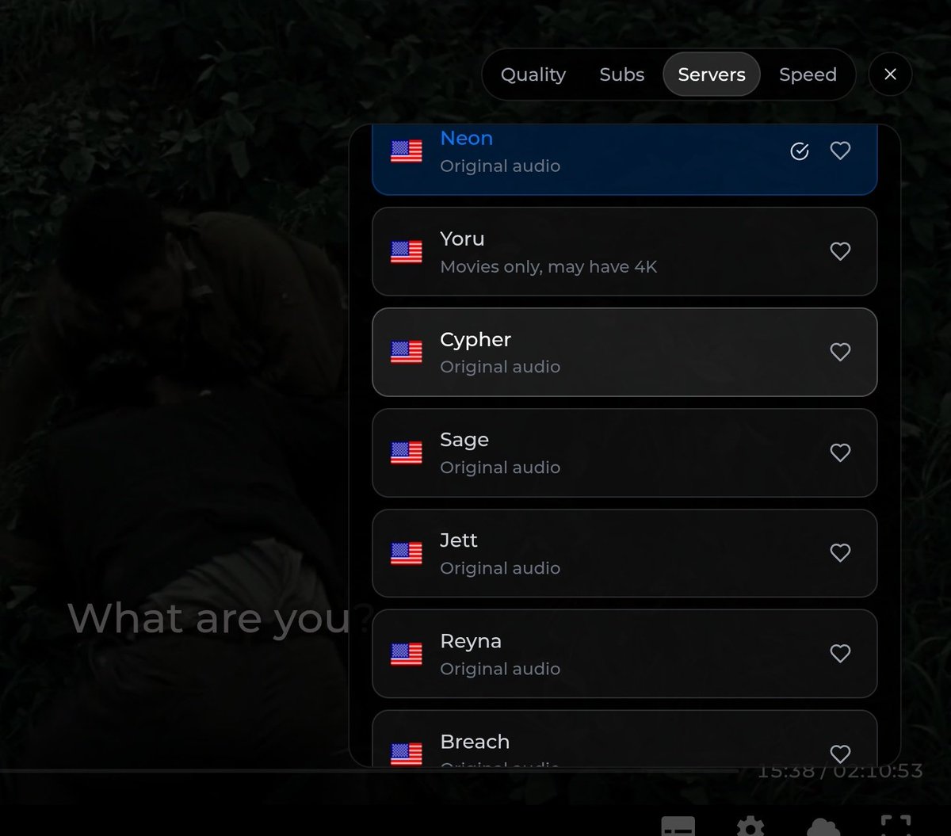This screenshot has height=836, width=951.
Task: Switch to the Cypher server
Action: 624,352
